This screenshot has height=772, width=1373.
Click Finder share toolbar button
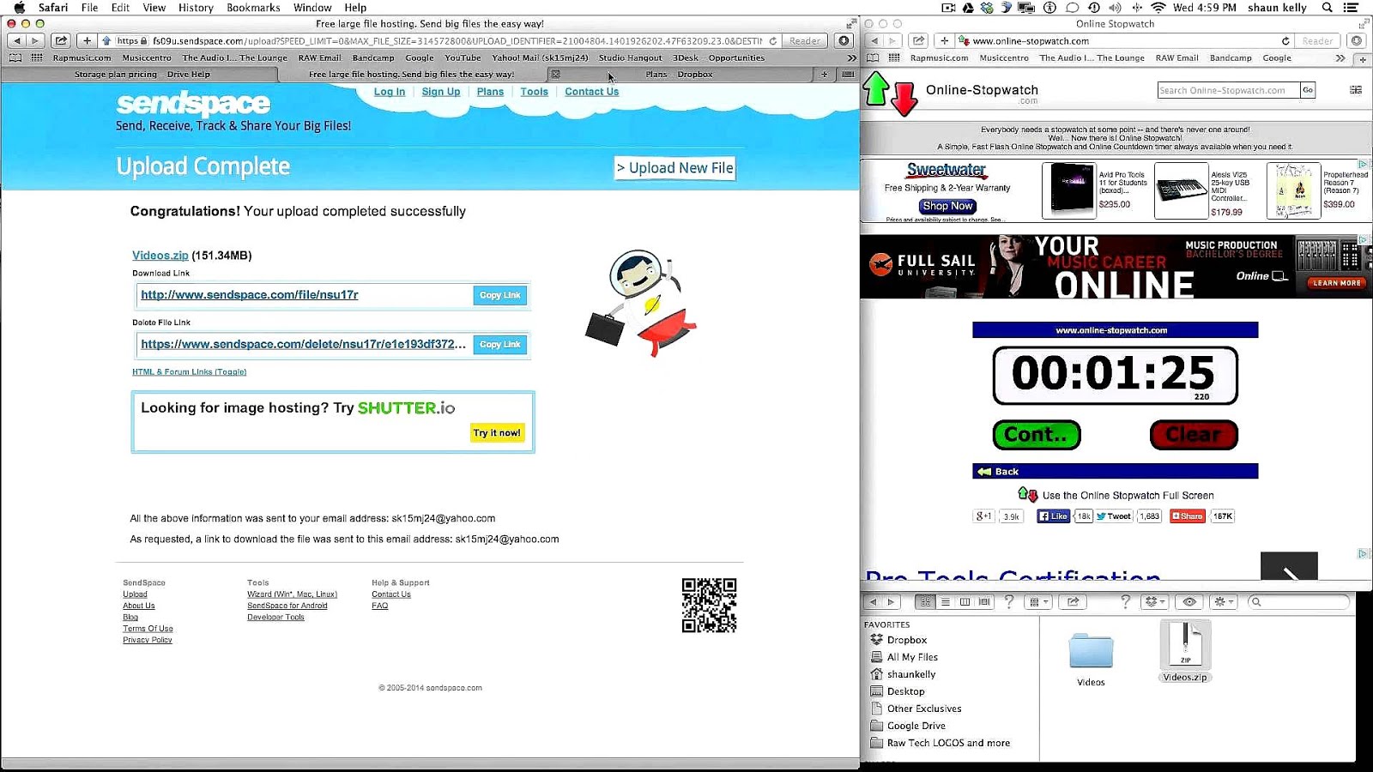1073,601
